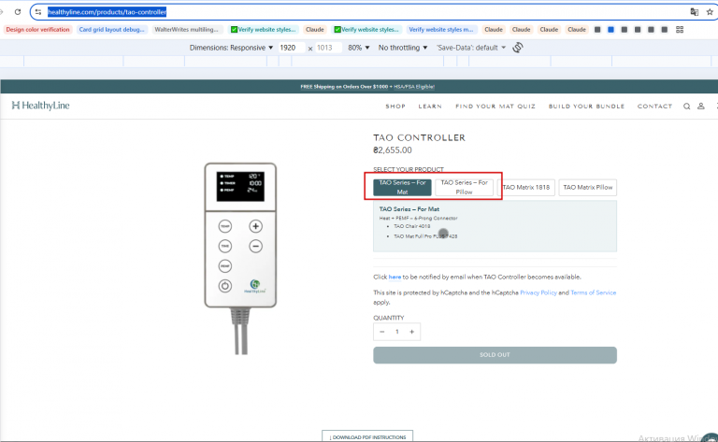Click the QUANTITY label
The height and width of the screenshot is (442, 718).
[389, 318]
